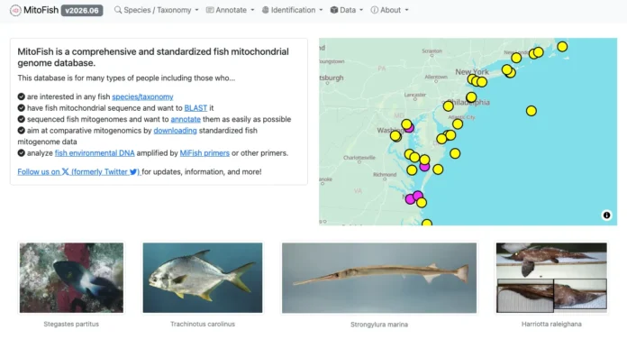Expand the About dropdown caret
Screen dimensions: 627x339
pyautogui.click(x=406, y=11)
